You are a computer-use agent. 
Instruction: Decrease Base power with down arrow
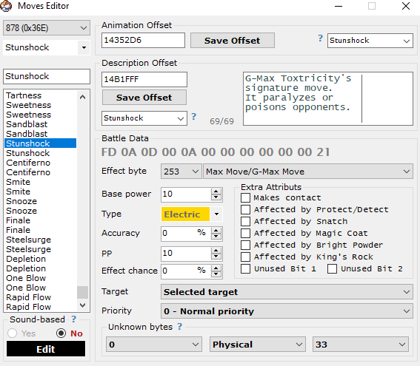tap(216, 197)
